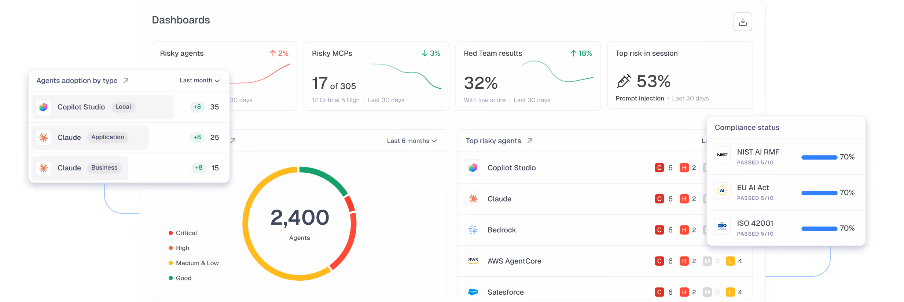Click the Dashboards page heading
The height and width of the screenshot is (302, 904).
[x=181, y=20]
